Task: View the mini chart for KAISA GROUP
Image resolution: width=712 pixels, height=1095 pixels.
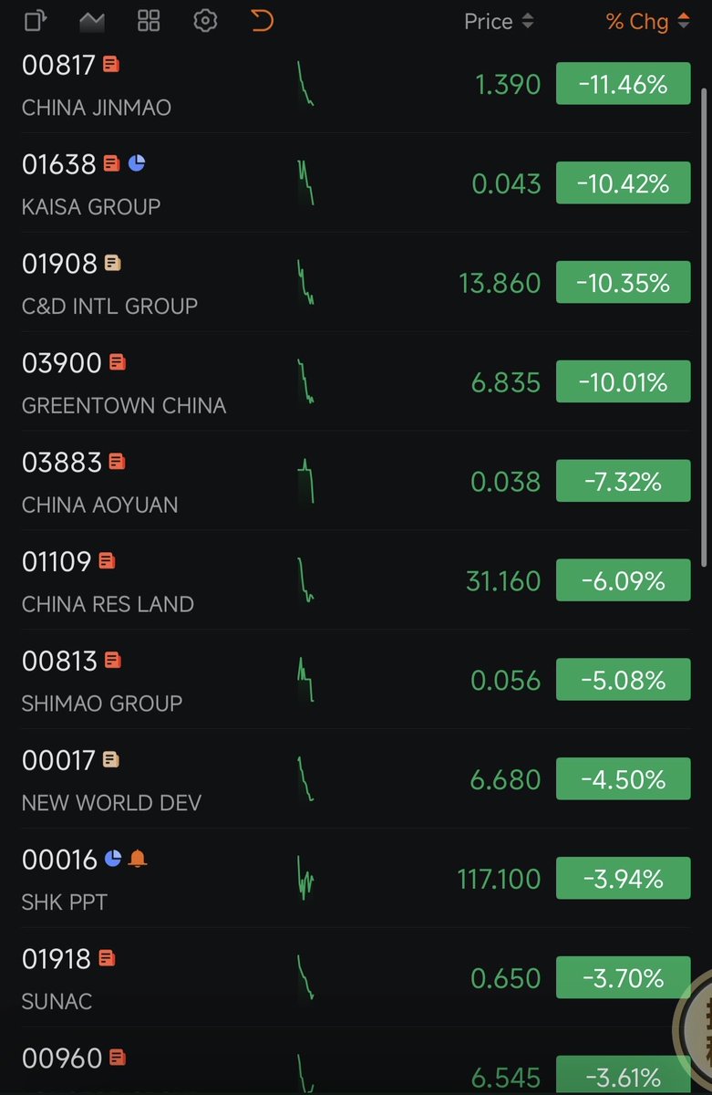Action: pyautogui.click(x=305, y=182)
